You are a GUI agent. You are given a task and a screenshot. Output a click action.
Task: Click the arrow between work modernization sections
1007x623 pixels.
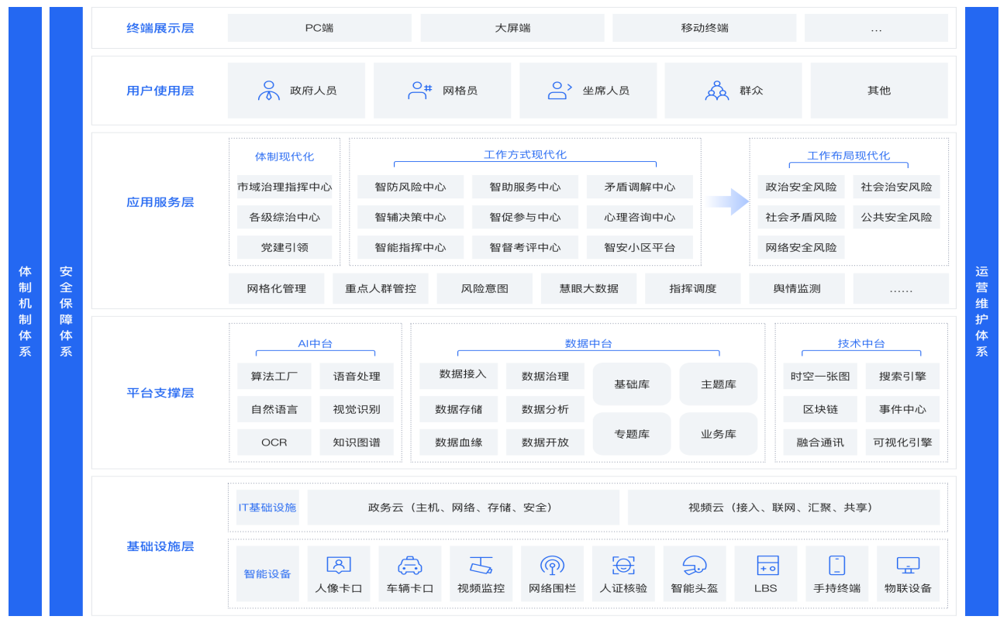pos(725,201)
